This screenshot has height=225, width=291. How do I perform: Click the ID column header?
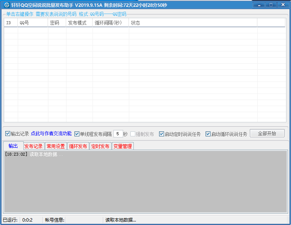click(11, 23)
